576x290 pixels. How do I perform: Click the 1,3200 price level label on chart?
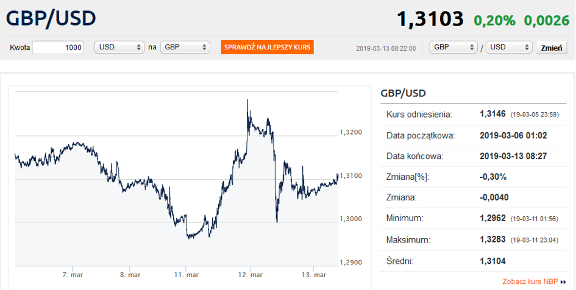(351, 132)
